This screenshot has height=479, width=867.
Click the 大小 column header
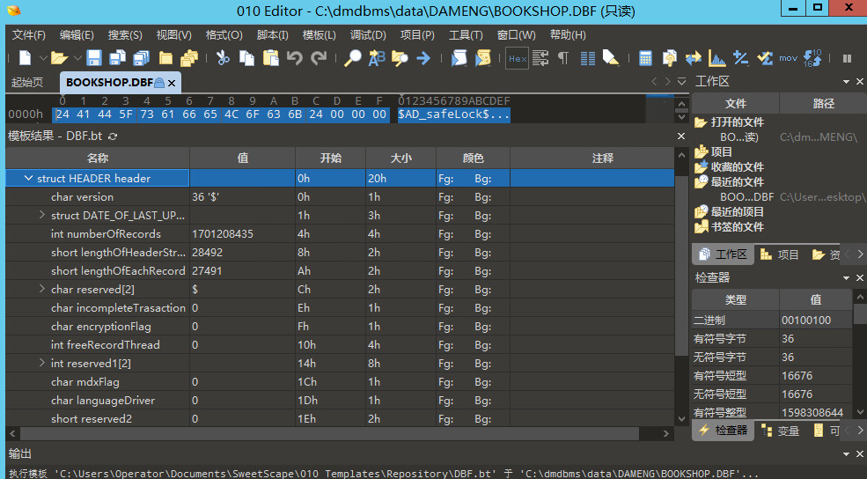pyautogui.click(x=400, y=158)
